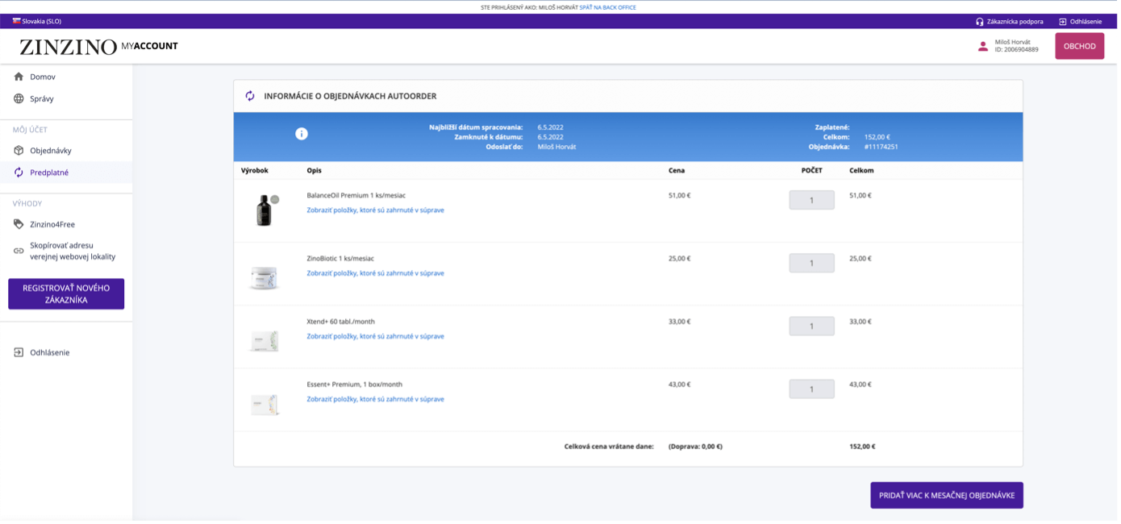Show included items for Xtend+ 60 tabl.
The height and width of the screenshot is (524, 1121).
tap(375, 336)
